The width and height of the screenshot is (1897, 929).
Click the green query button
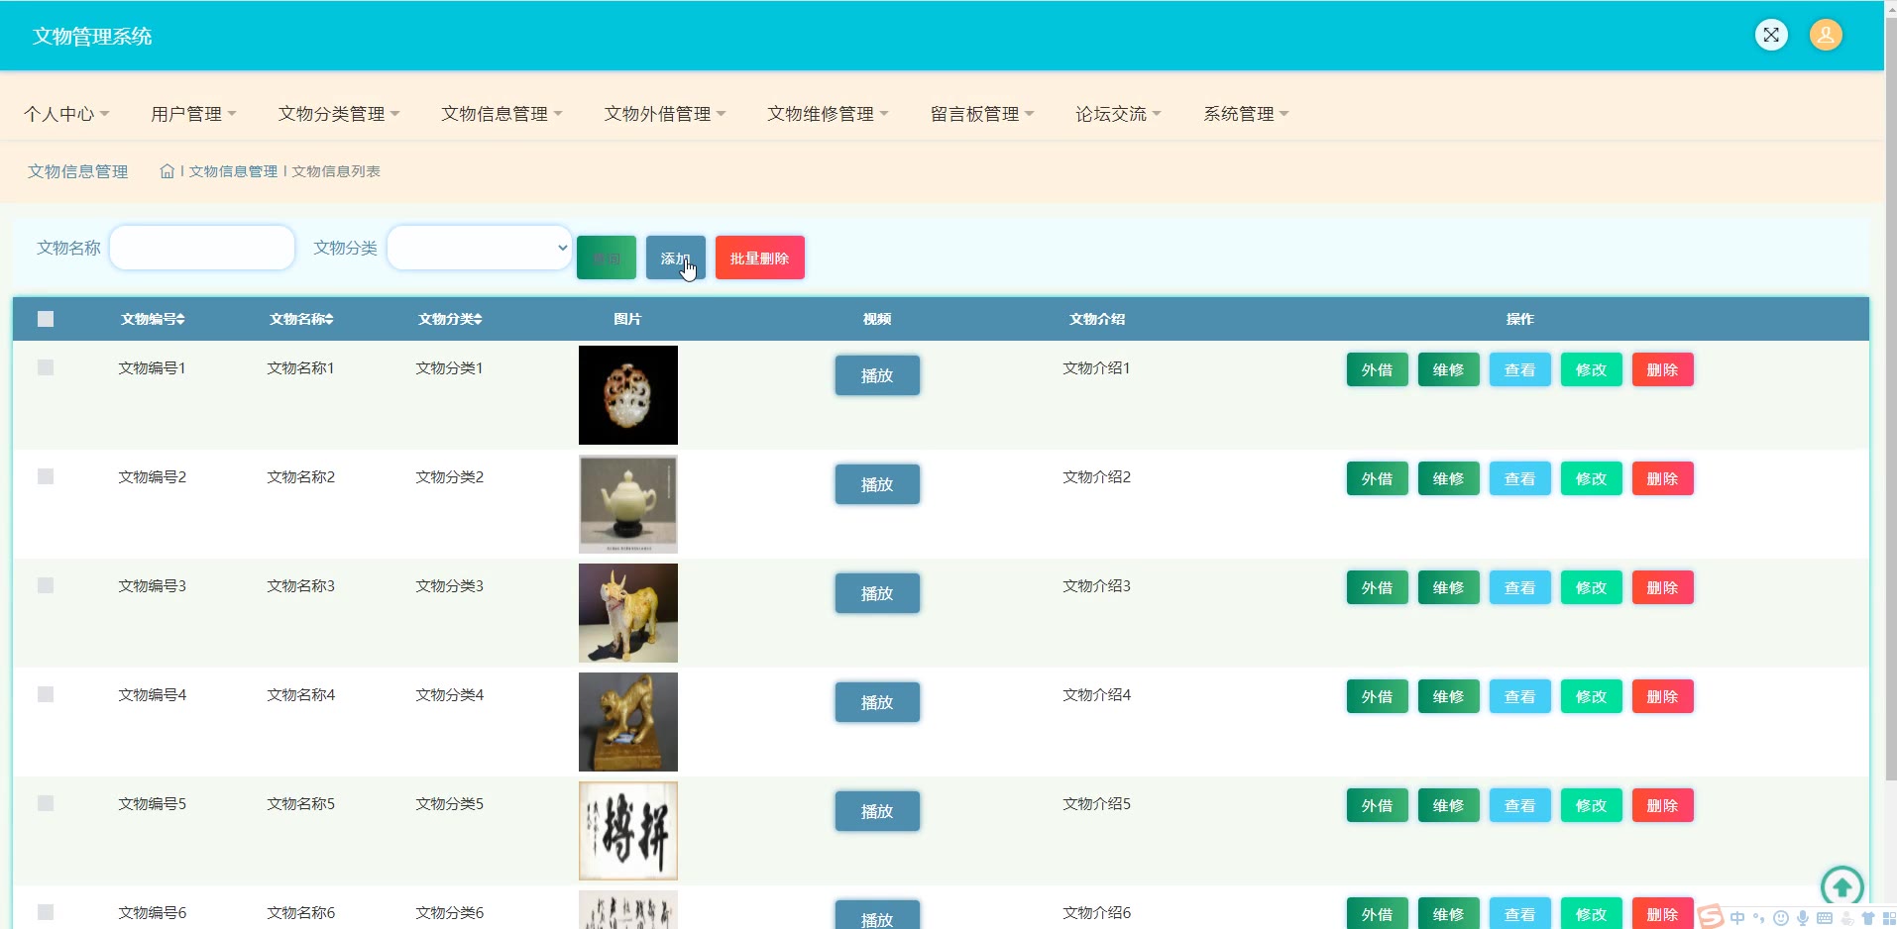tap(607, 258)
